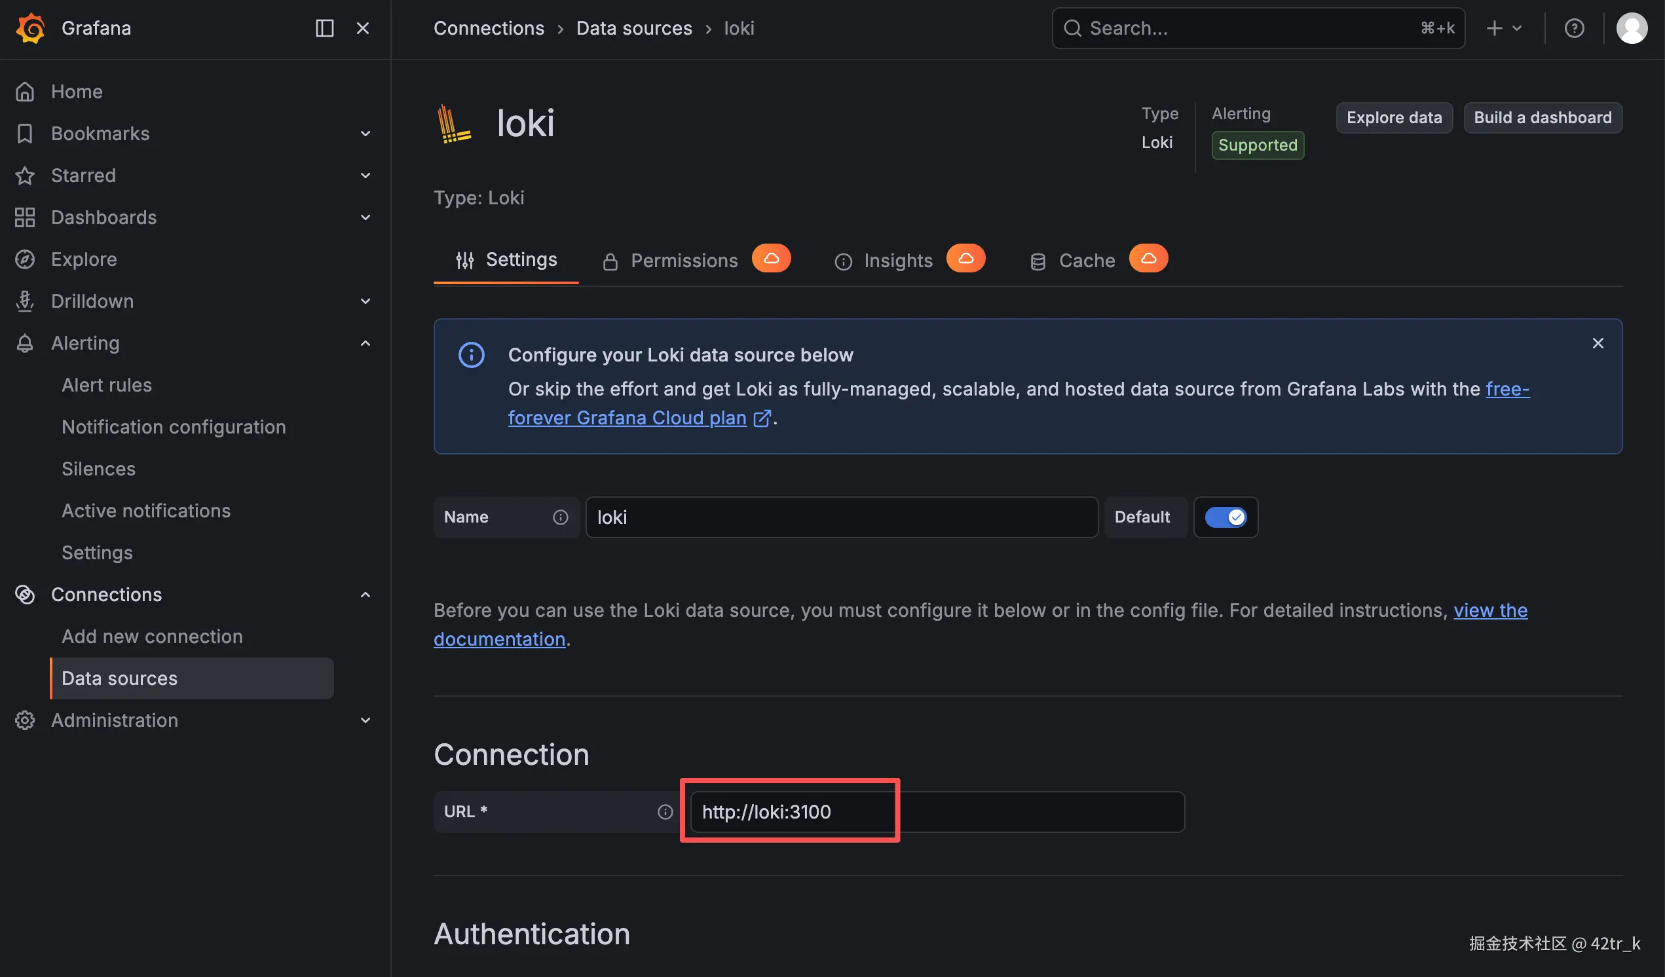The height and width of the screenshot is (977, 1665).
Task: Open the plus new-item dropdown
Action: point(1503,28)
